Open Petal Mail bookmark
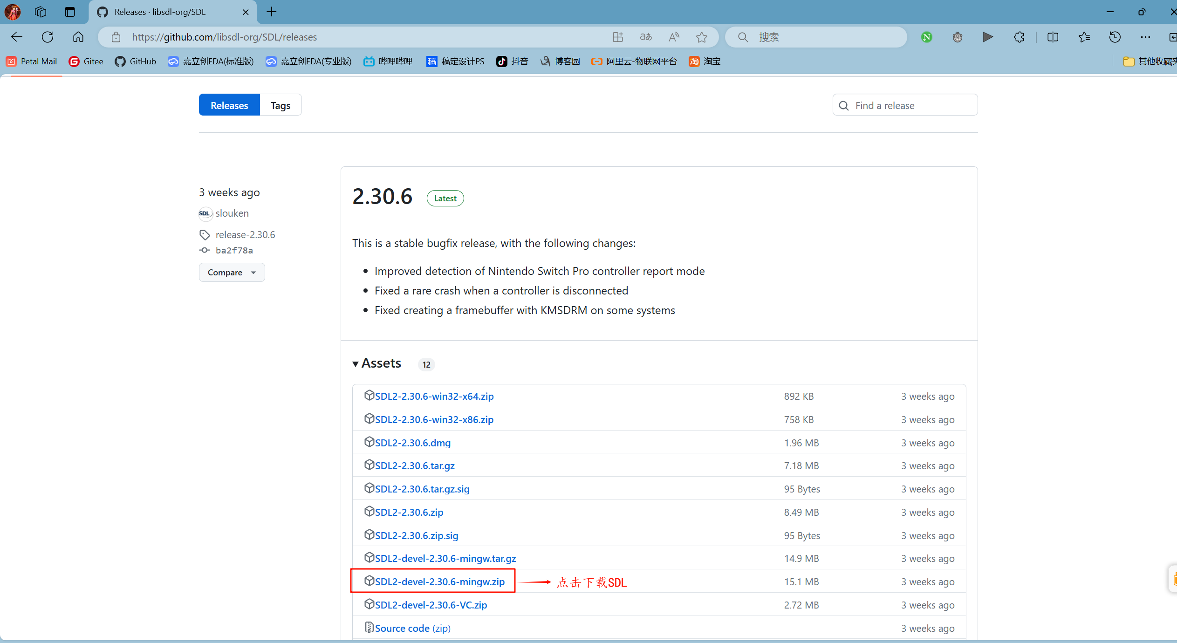Viewport: 1177px width, 643px height. tap(32, 61)
